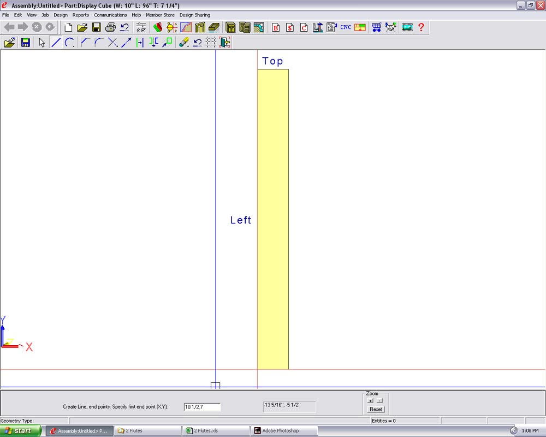Open the Design Sharing menu
The image size is (546, 437).
coord(195,15)
